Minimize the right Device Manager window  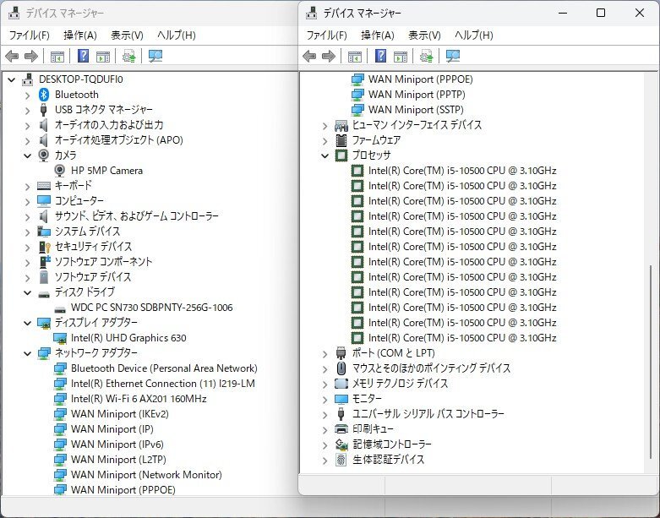tap(563, 13)
